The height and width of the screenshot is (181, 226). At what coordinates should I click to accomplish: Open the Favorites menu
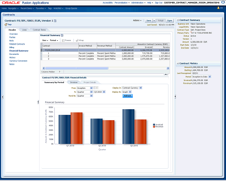(x=41, y=8)
